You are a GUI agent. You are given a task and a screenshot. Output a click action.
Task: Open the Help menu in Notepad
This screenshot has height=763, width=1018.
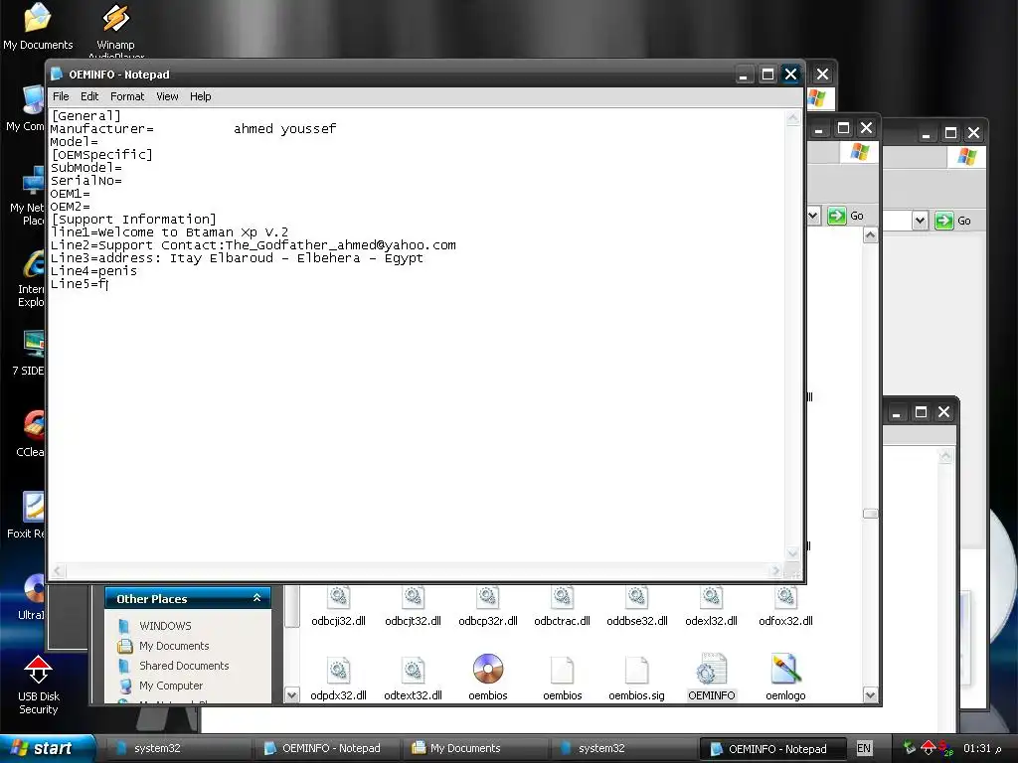pyautogui.click(x=201, y=96)
